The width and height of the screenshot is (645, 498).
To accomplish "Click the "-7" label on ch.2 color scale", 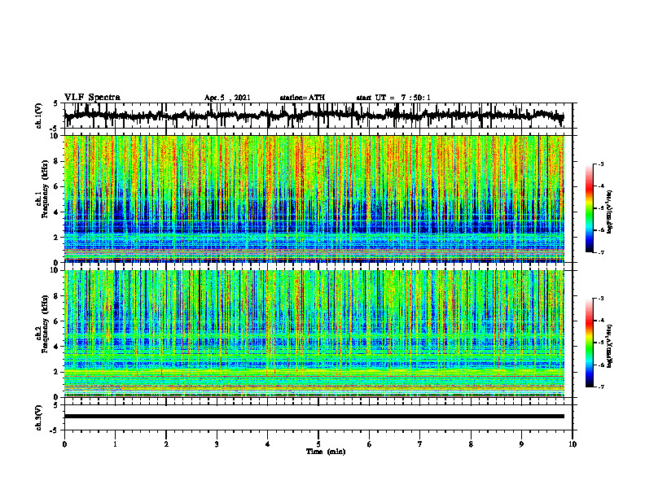I will [x=601, y=387].
